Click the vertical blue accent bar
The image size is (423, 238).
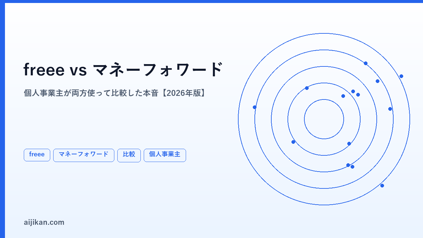pos(2,120)
